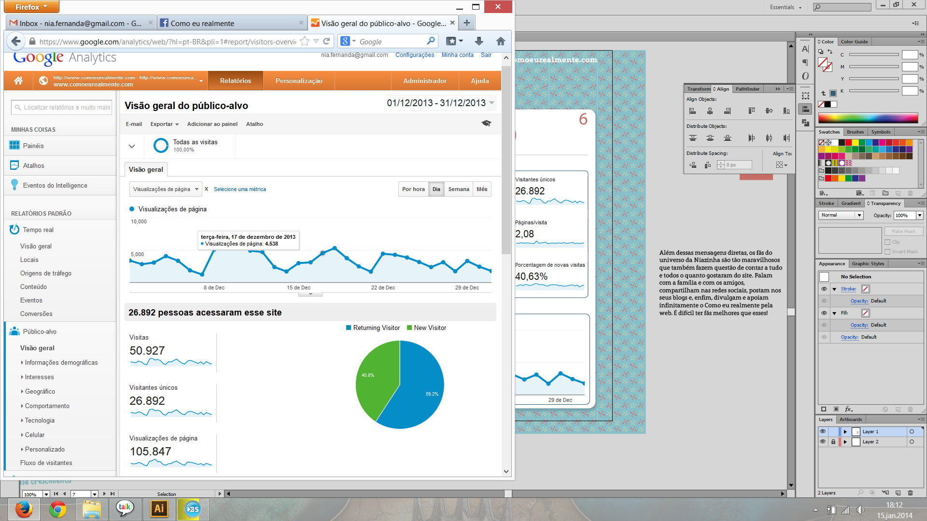The image size is (927, 521).
Task: Click horizontal distribute left icon
Action: pos(751,138)
